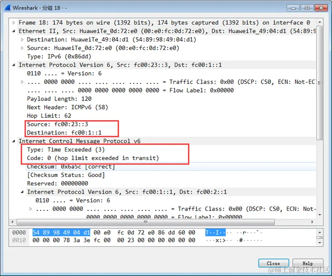This screenshot has width=332, height=276.
Task: Maximize the Wireshark packet window
Action: tap(307, 8)
